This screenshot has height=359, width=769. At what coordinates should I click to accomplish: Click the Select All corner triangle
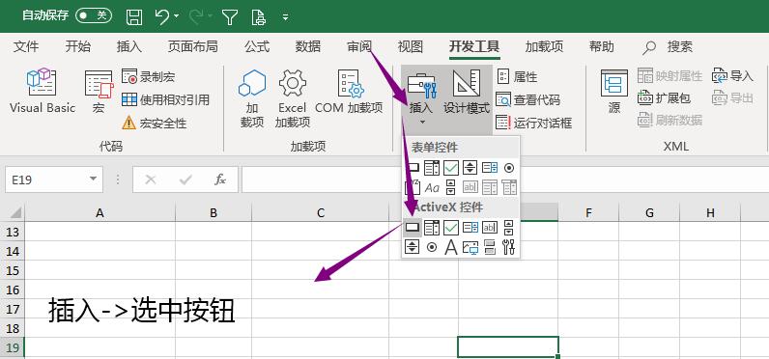click(x=15, y=212)
